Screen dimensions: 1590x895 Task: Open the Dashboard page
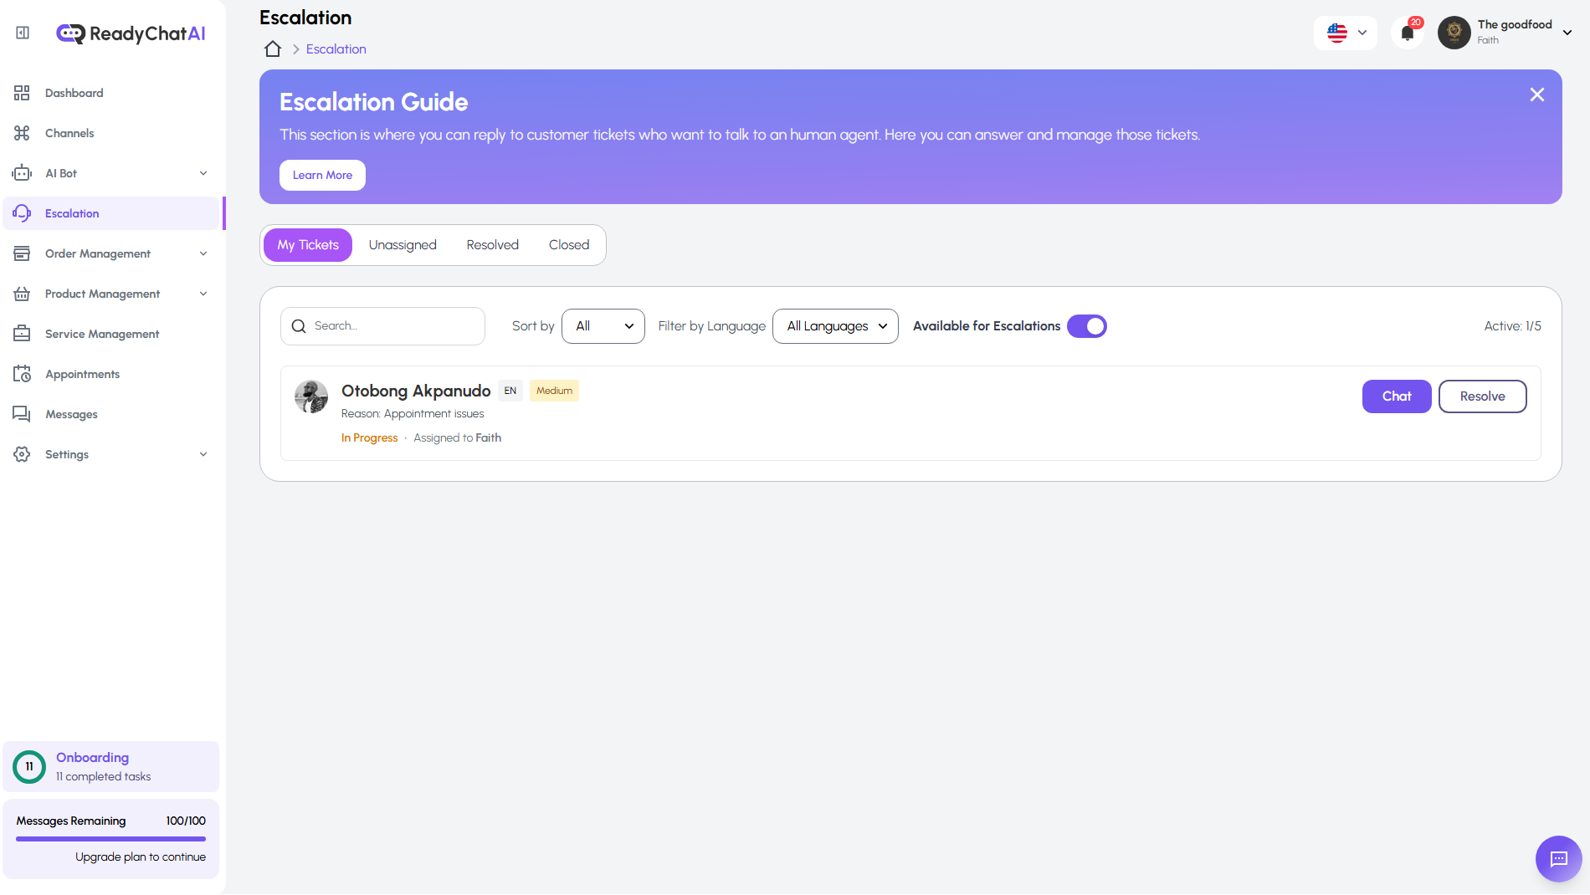click(74, 93)
